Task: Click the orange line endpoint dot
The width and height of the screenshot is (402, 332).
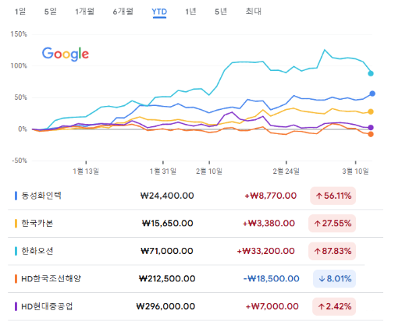Action: click(x=371, y=134)
